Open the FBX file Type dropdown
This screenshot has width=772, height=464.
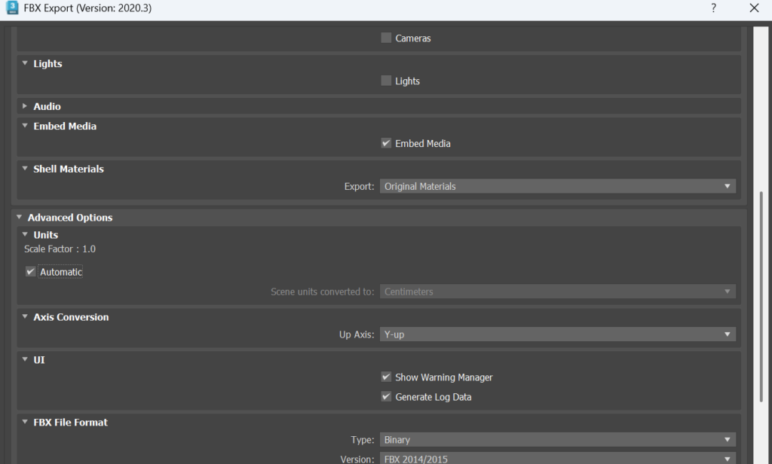(557, 440)
